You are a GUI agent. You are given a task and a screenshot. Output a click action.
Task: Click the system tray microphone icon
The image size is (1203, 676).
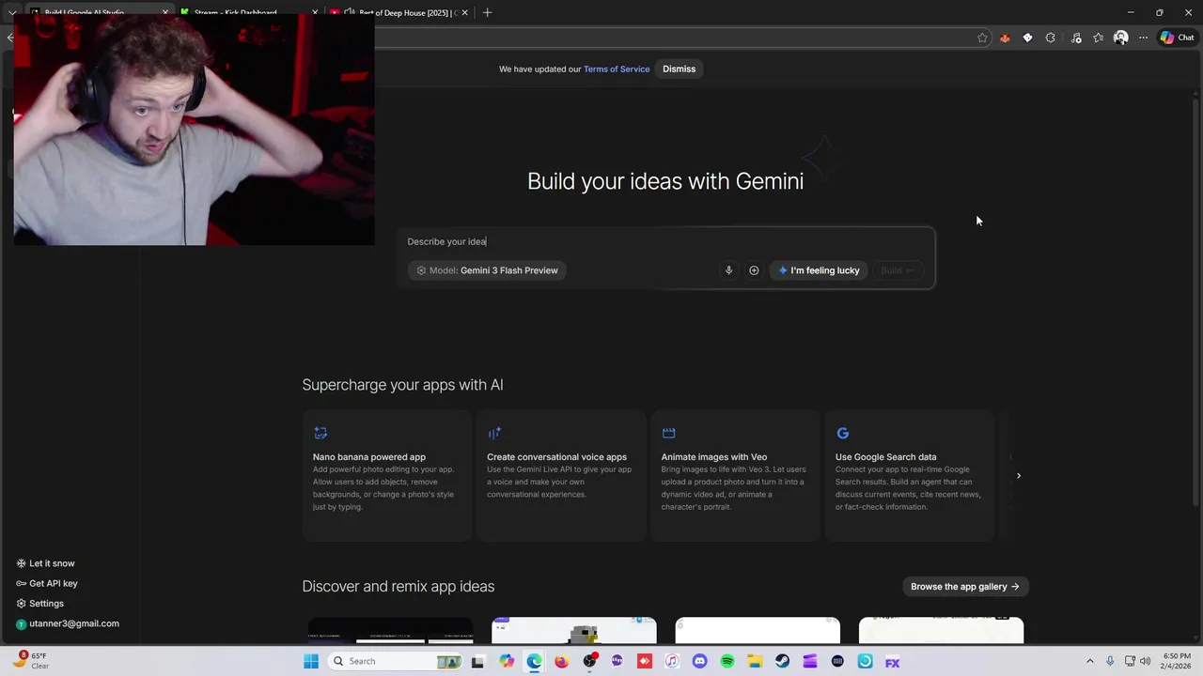1110,661
